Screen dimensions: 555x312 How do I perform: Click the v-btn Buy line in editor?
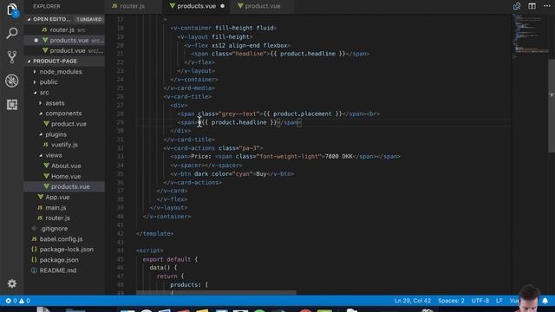232,173
